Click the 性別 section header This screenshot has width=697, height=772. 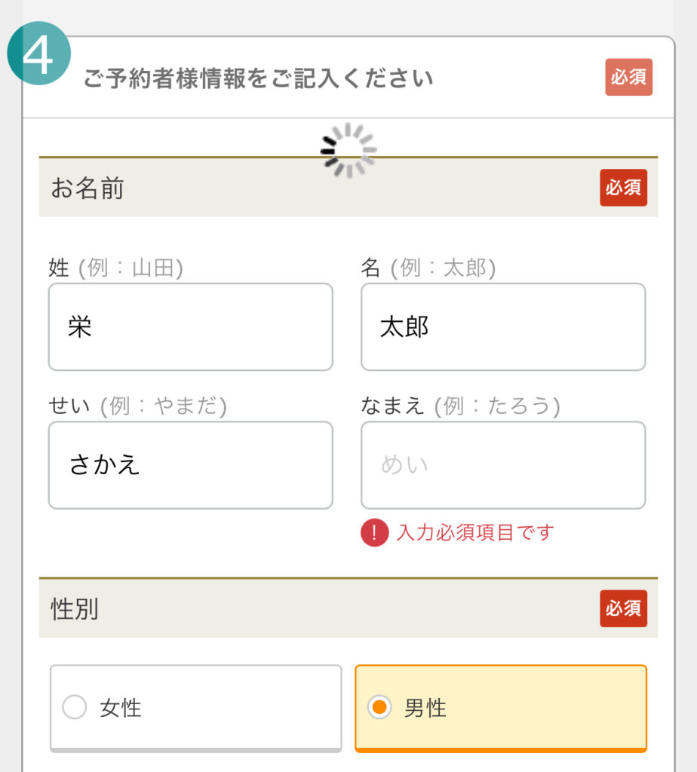point(75,609)
